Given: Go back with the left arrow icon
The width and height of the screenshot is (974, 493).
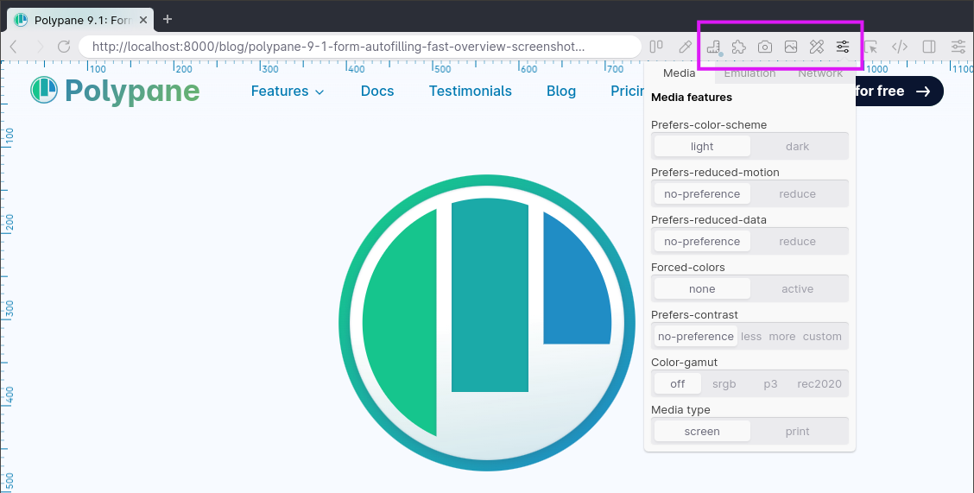Looking at the screenshot, I should click(14, 47).
